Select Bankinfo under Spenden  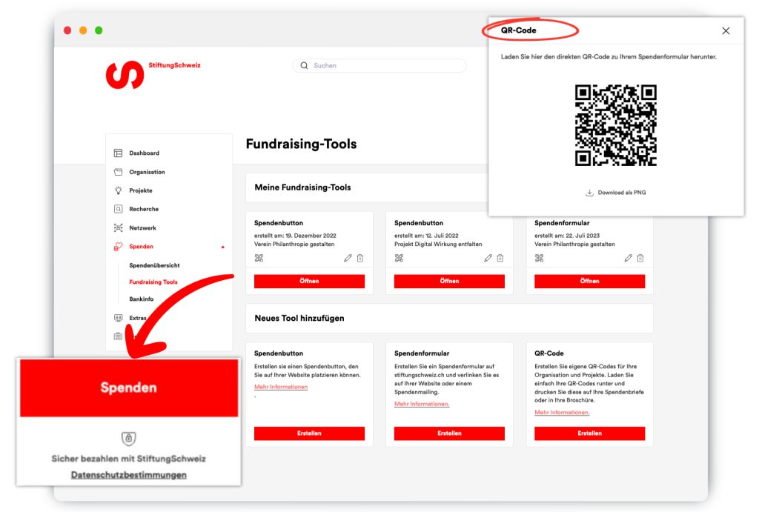[x=141, y=299]
